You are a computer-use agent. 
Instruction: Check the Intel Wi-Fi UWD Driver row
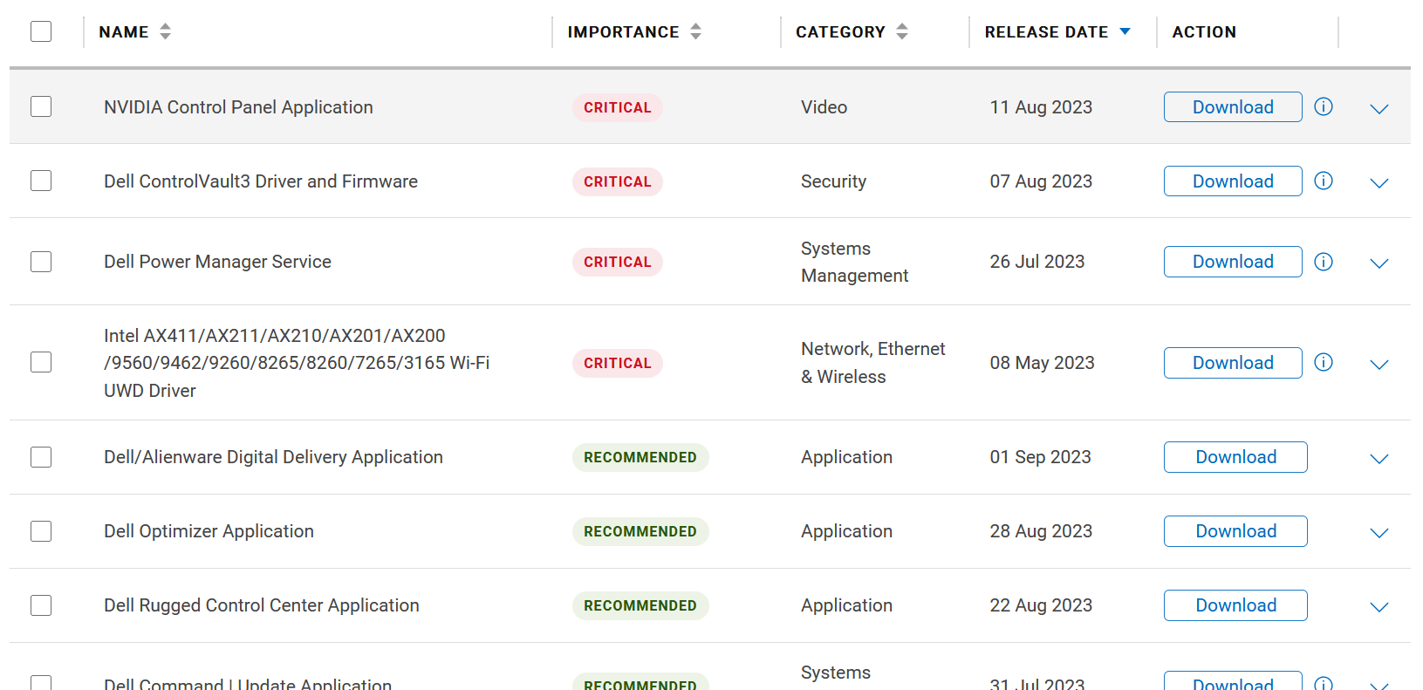click(x=41, y=362)
